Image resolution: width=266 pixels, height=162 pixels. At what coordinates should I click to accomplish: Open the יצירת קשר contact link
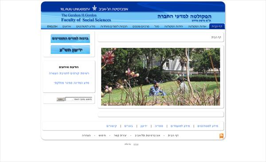[120, 135]
